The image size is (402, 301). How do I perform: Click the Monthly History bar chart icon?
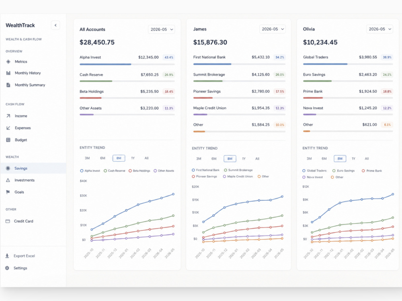(x=8, y=73)
